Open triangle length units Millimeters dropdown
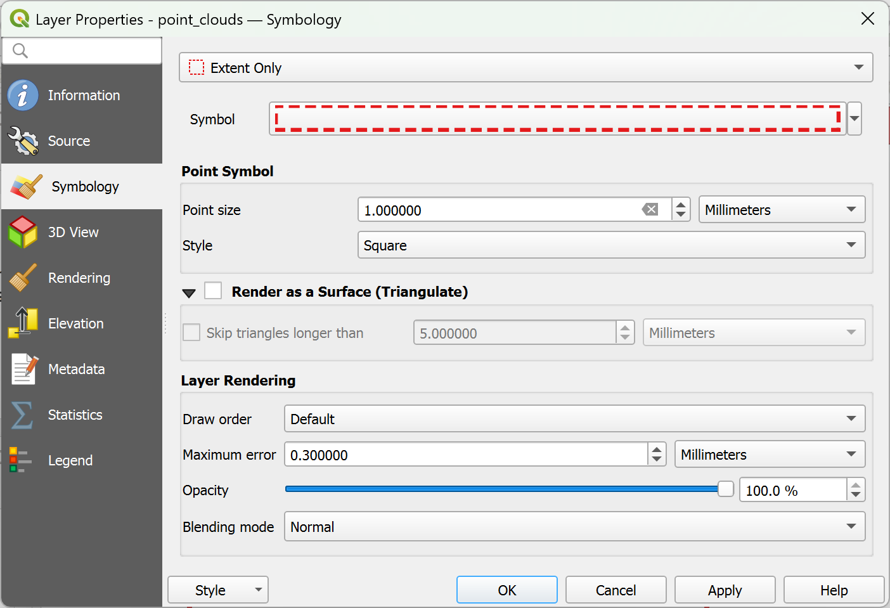 (754, 332)
